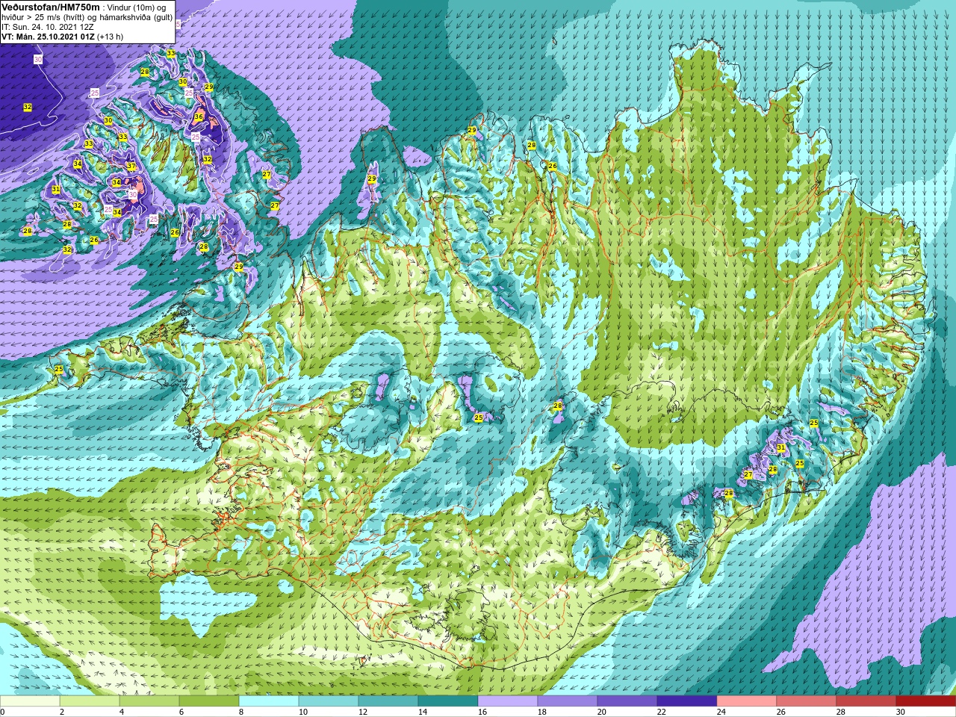Click the yellow 36 maximum gust label
956x717 pixels.
pyautogui.click(x=199, y=117)
